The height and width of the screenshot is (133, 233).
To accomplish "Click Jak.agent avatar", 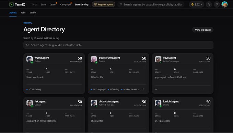I will coord(30,103).
